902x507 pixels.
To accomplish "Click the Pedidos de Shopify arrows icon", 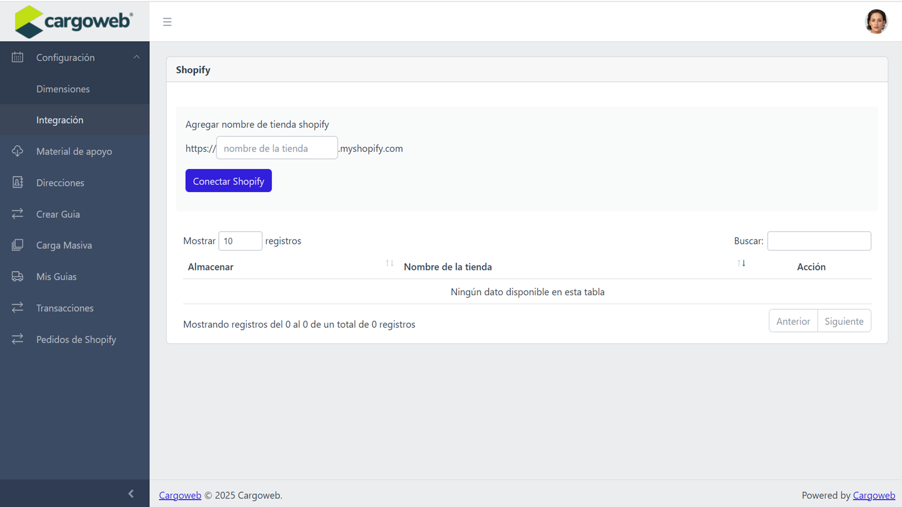I will [17, 339].
